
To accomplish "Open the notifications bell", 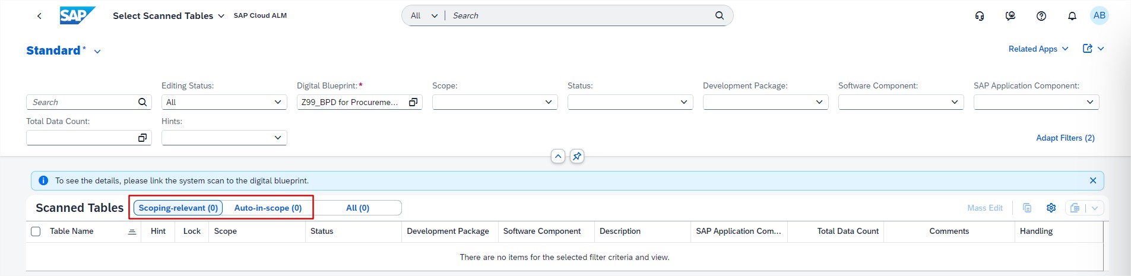I will [x=1072, y=16].
